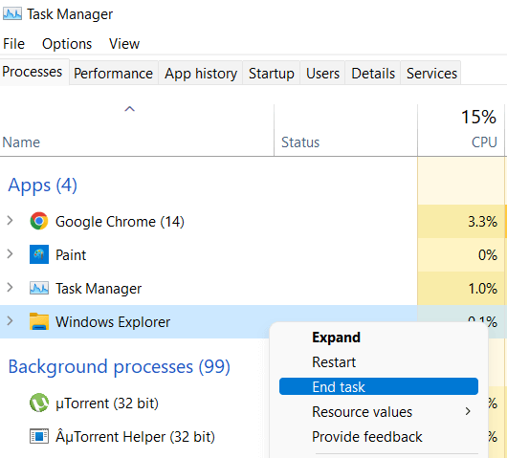Switch to the Users tab

pyautogui.click(x=322, y=74)
